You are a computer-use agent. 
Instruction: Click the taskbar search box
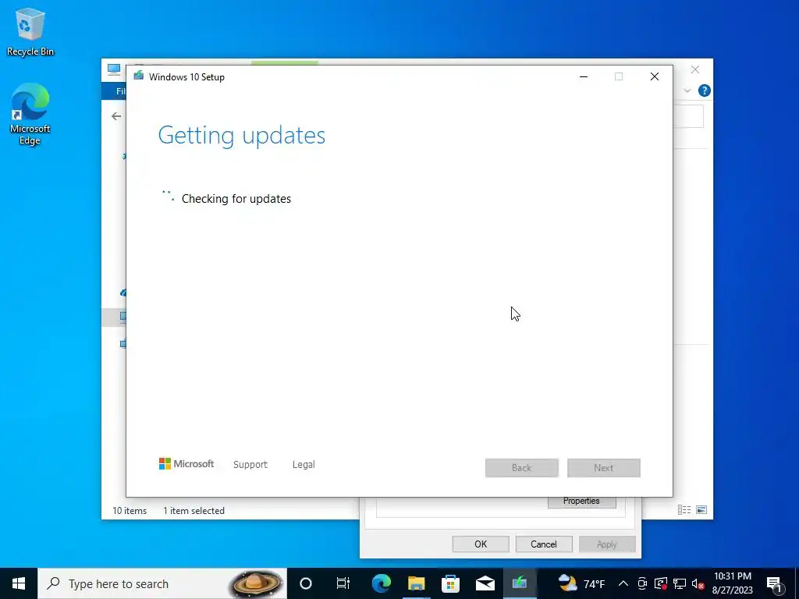162,583
